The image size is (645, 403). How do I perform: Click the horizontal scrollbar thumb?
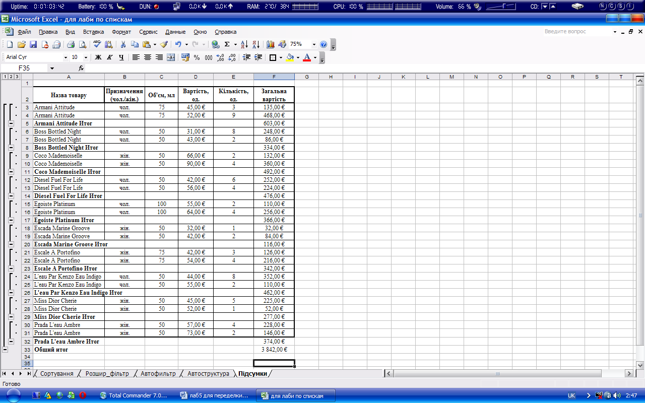click(x=497, y=374)
